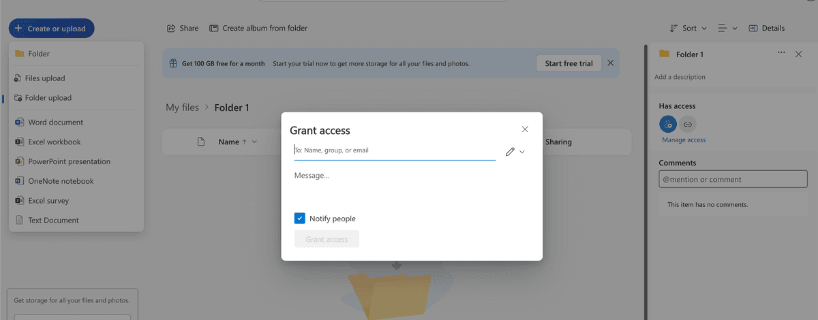Click the @mention or comment box
The image size is (818, 320).
point(731,180)
